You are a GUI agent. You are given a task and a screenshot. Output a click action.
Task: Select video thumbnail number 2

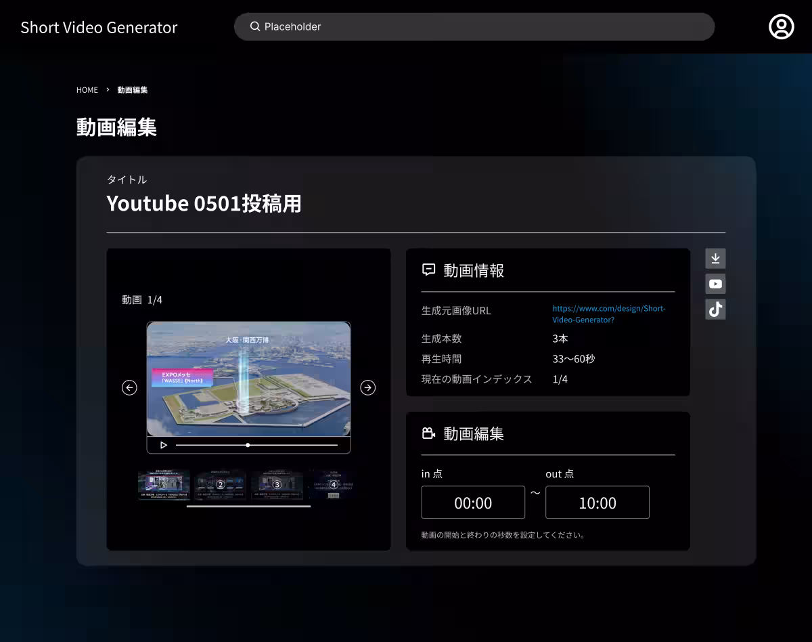pos(220,484)
